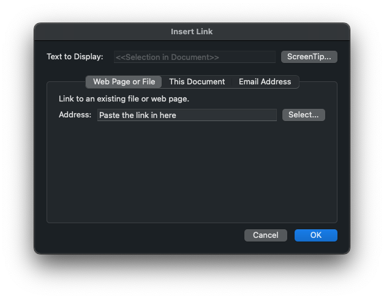This screenshot has width=384, height=299.
Task: Select the Web Page or File tab
Action: coord(124,82)
